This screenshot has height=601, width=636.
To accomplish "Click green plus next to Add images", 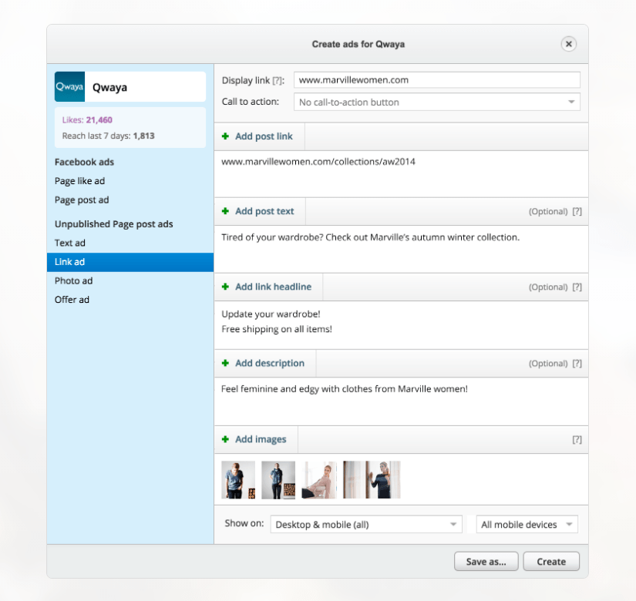I will pos(226,439).
